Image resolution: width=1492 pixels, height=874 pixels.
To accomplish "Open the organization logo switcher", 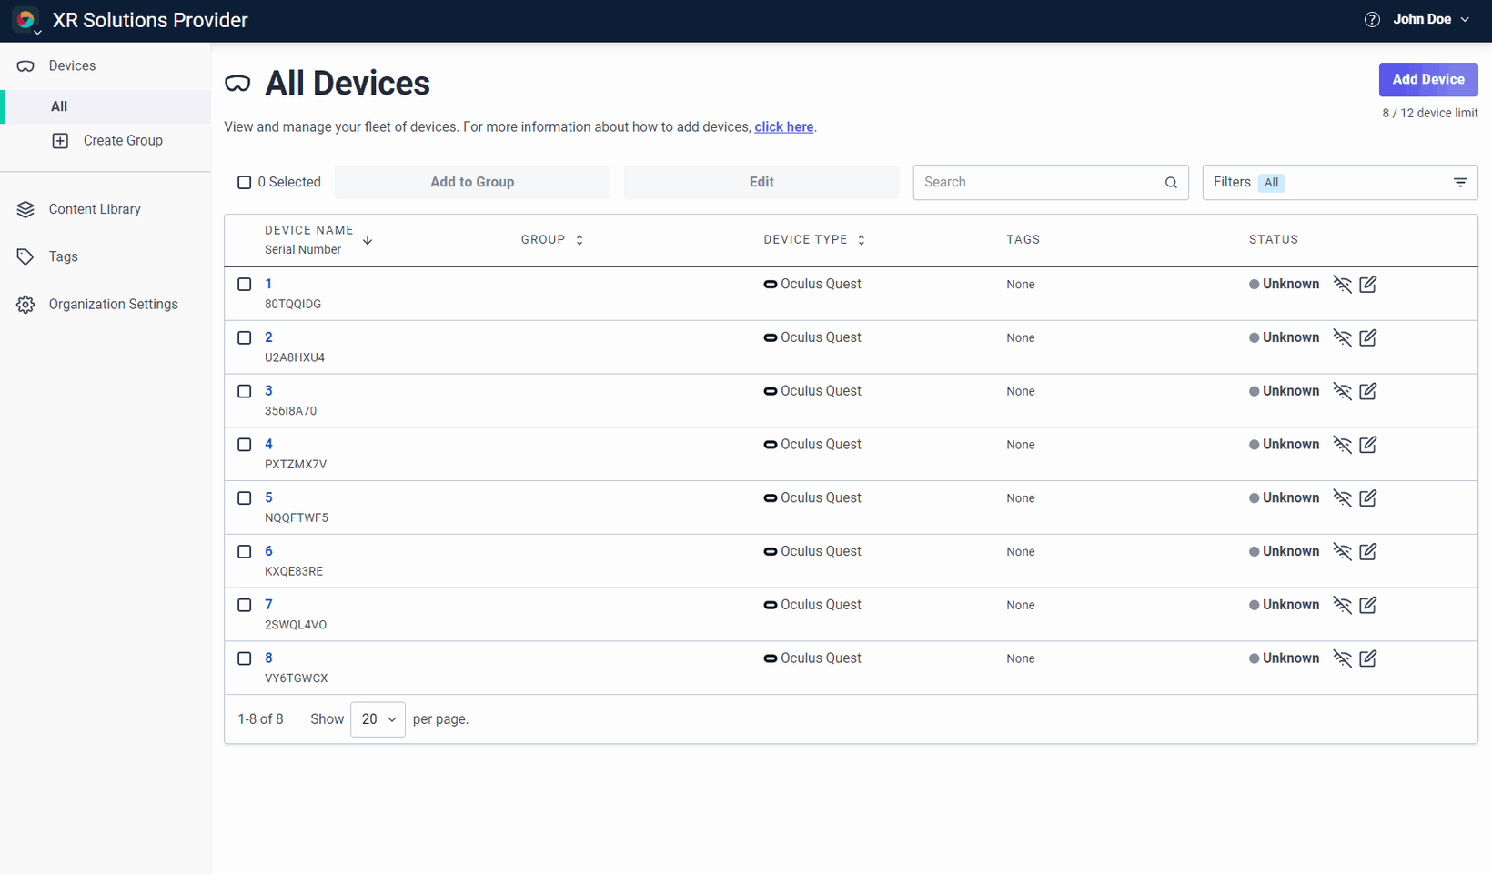I will (x=26, y=20).
